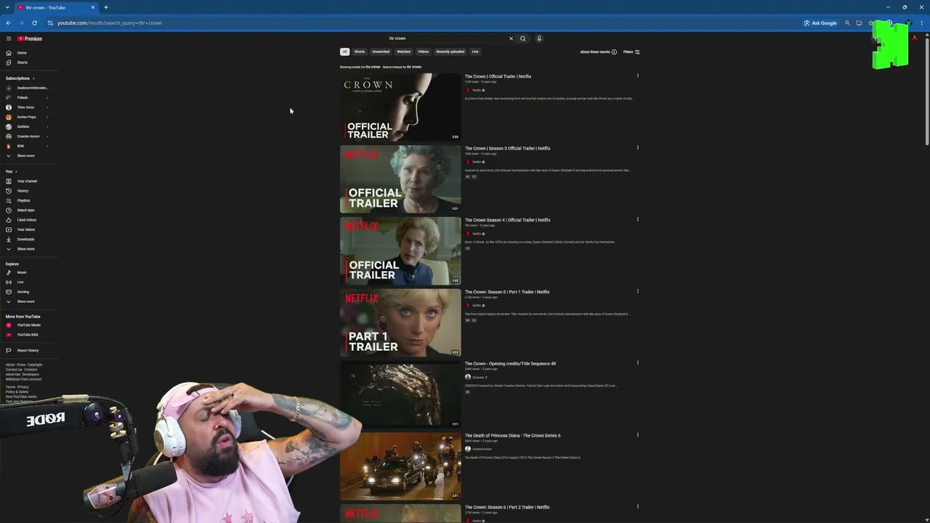Open Report history flag item

click(28, 350)
